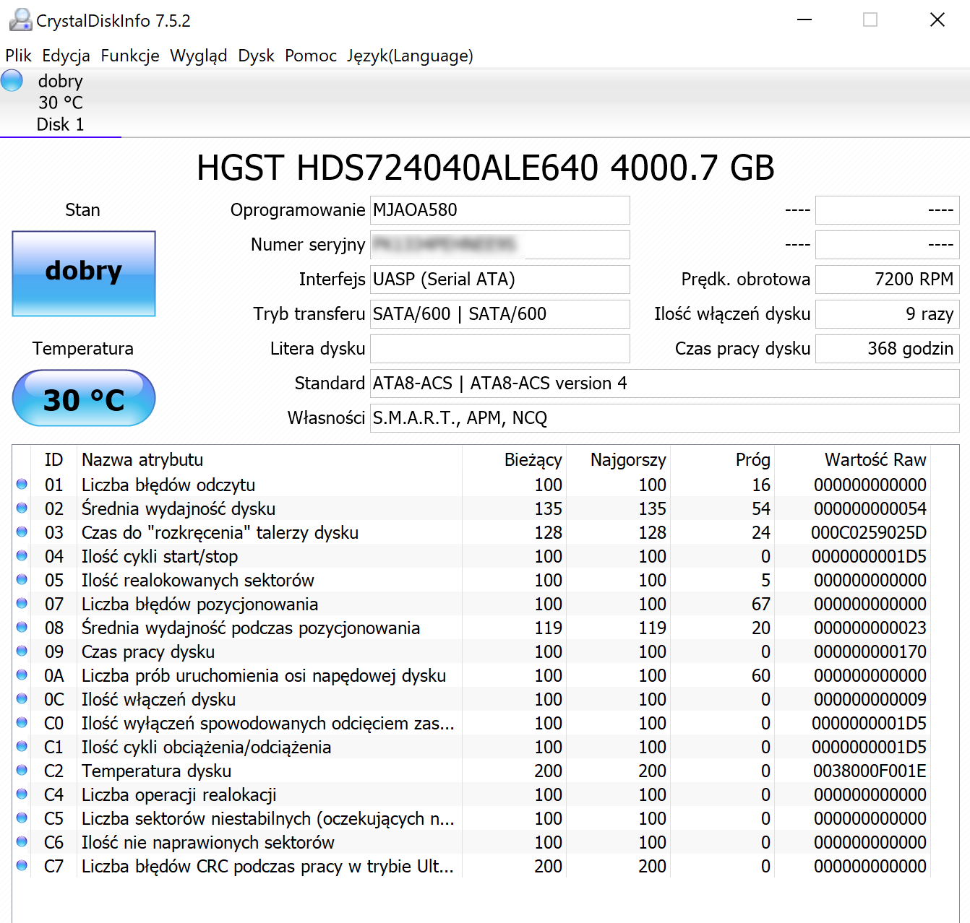970x923 pixels.
Task: Minimize the CrystalDiskInfo window
Action: pos(804,19)
